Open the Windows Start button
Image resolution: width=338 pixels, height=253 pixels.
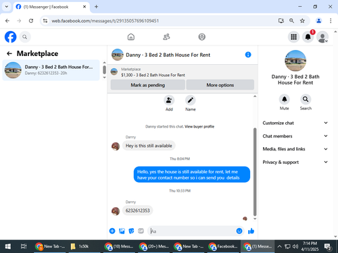(x=8, y=246)
